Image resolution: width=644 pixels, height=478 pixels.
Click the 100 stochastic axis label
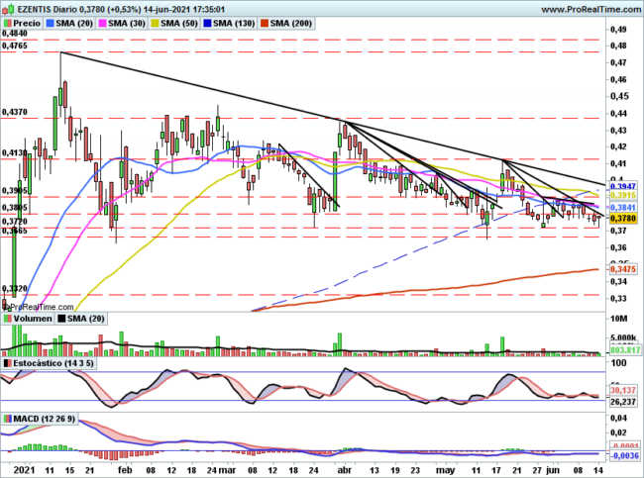pos(619,363)
